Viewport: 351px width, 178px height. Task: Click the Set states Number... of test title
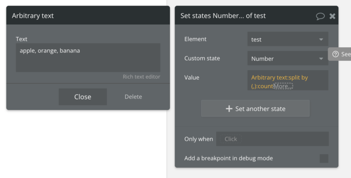point(223,16)
